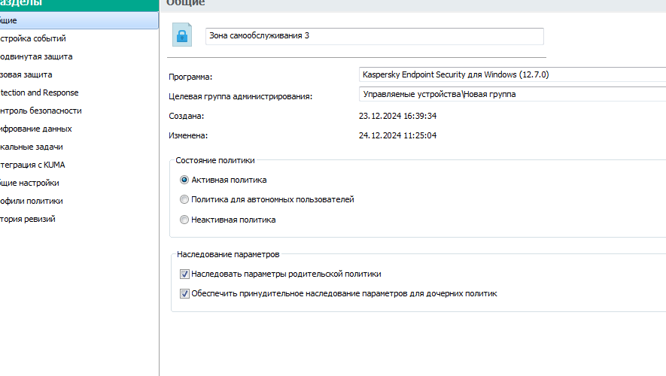Open the "Шифрование данных" section
The height and width of the screenshot is (376, 666).
click(x=35, y=129)
